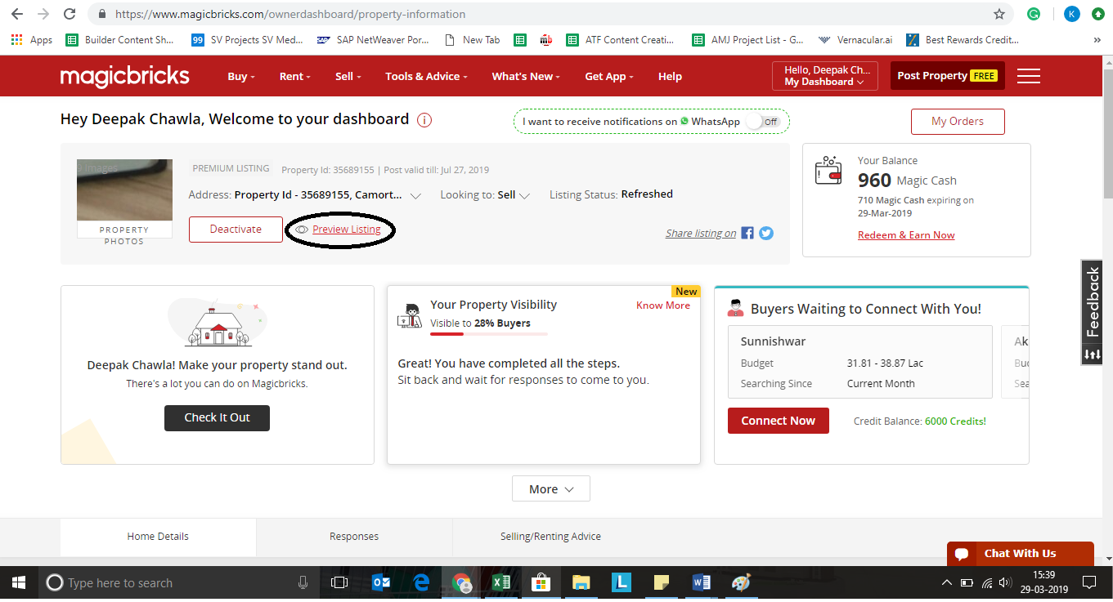The height and width of the screenshot is (602, 1113).
Task: Bookmark page using the star icon
Action: (999, 14)
